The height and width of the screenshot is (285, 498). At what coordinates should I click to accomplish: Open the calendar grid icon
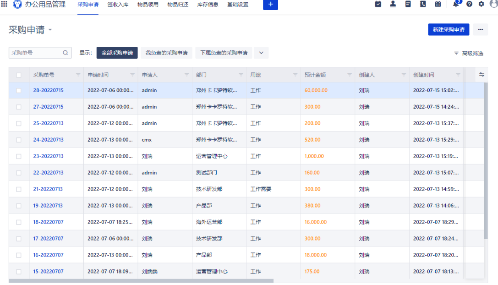tap(438, 4)
